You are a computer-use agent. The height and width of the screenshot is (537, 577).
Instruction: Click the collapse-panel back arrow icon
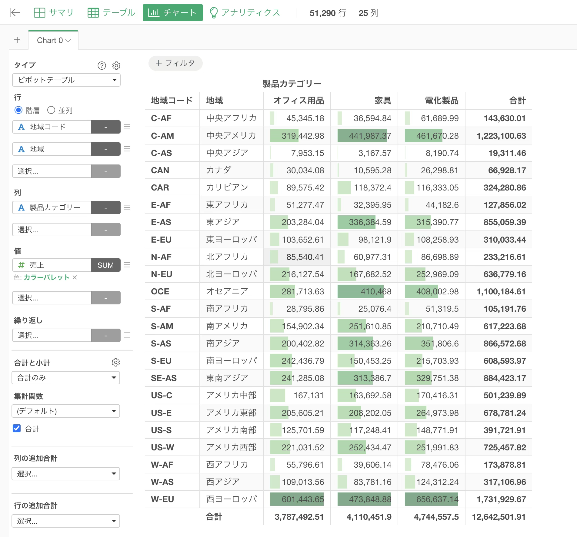(x=15, y=12)
